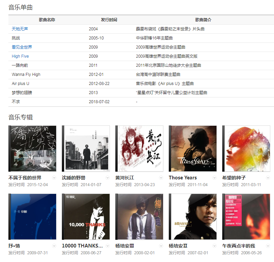
Task: Expand dropdown arrow next to 黄河长江
Action: pyautogui.click(x=161, y=178)
